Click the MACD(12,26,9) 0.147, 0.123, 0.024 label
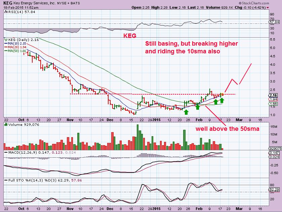The image size is (282, 212). click(42, 152)
